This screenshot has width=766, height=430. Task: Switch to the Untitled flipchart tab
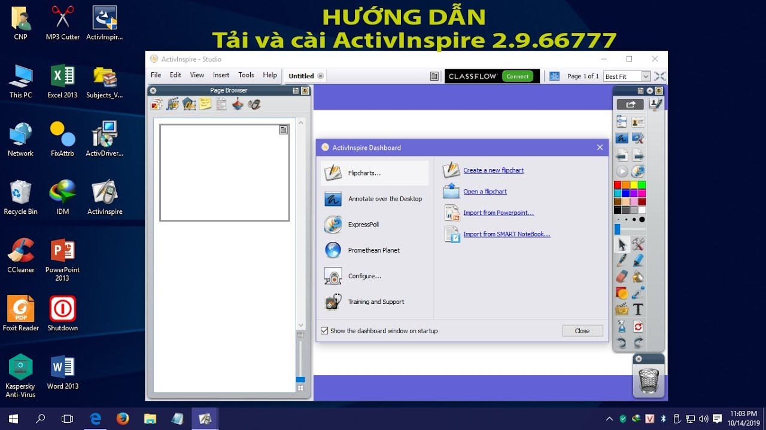click(305, 76)
